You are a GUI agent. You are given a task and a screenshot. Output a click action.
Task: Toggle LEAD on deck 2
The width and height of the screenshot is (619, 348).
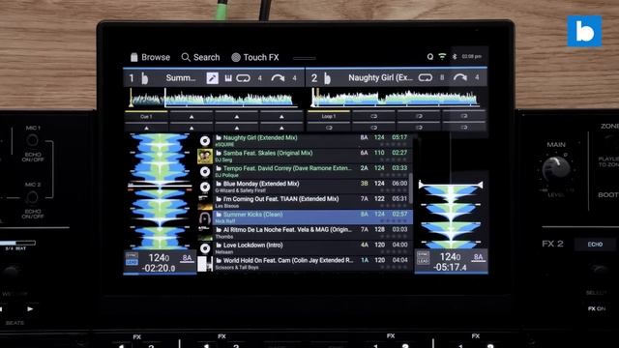pyautogui.click(x=423, y=262)
